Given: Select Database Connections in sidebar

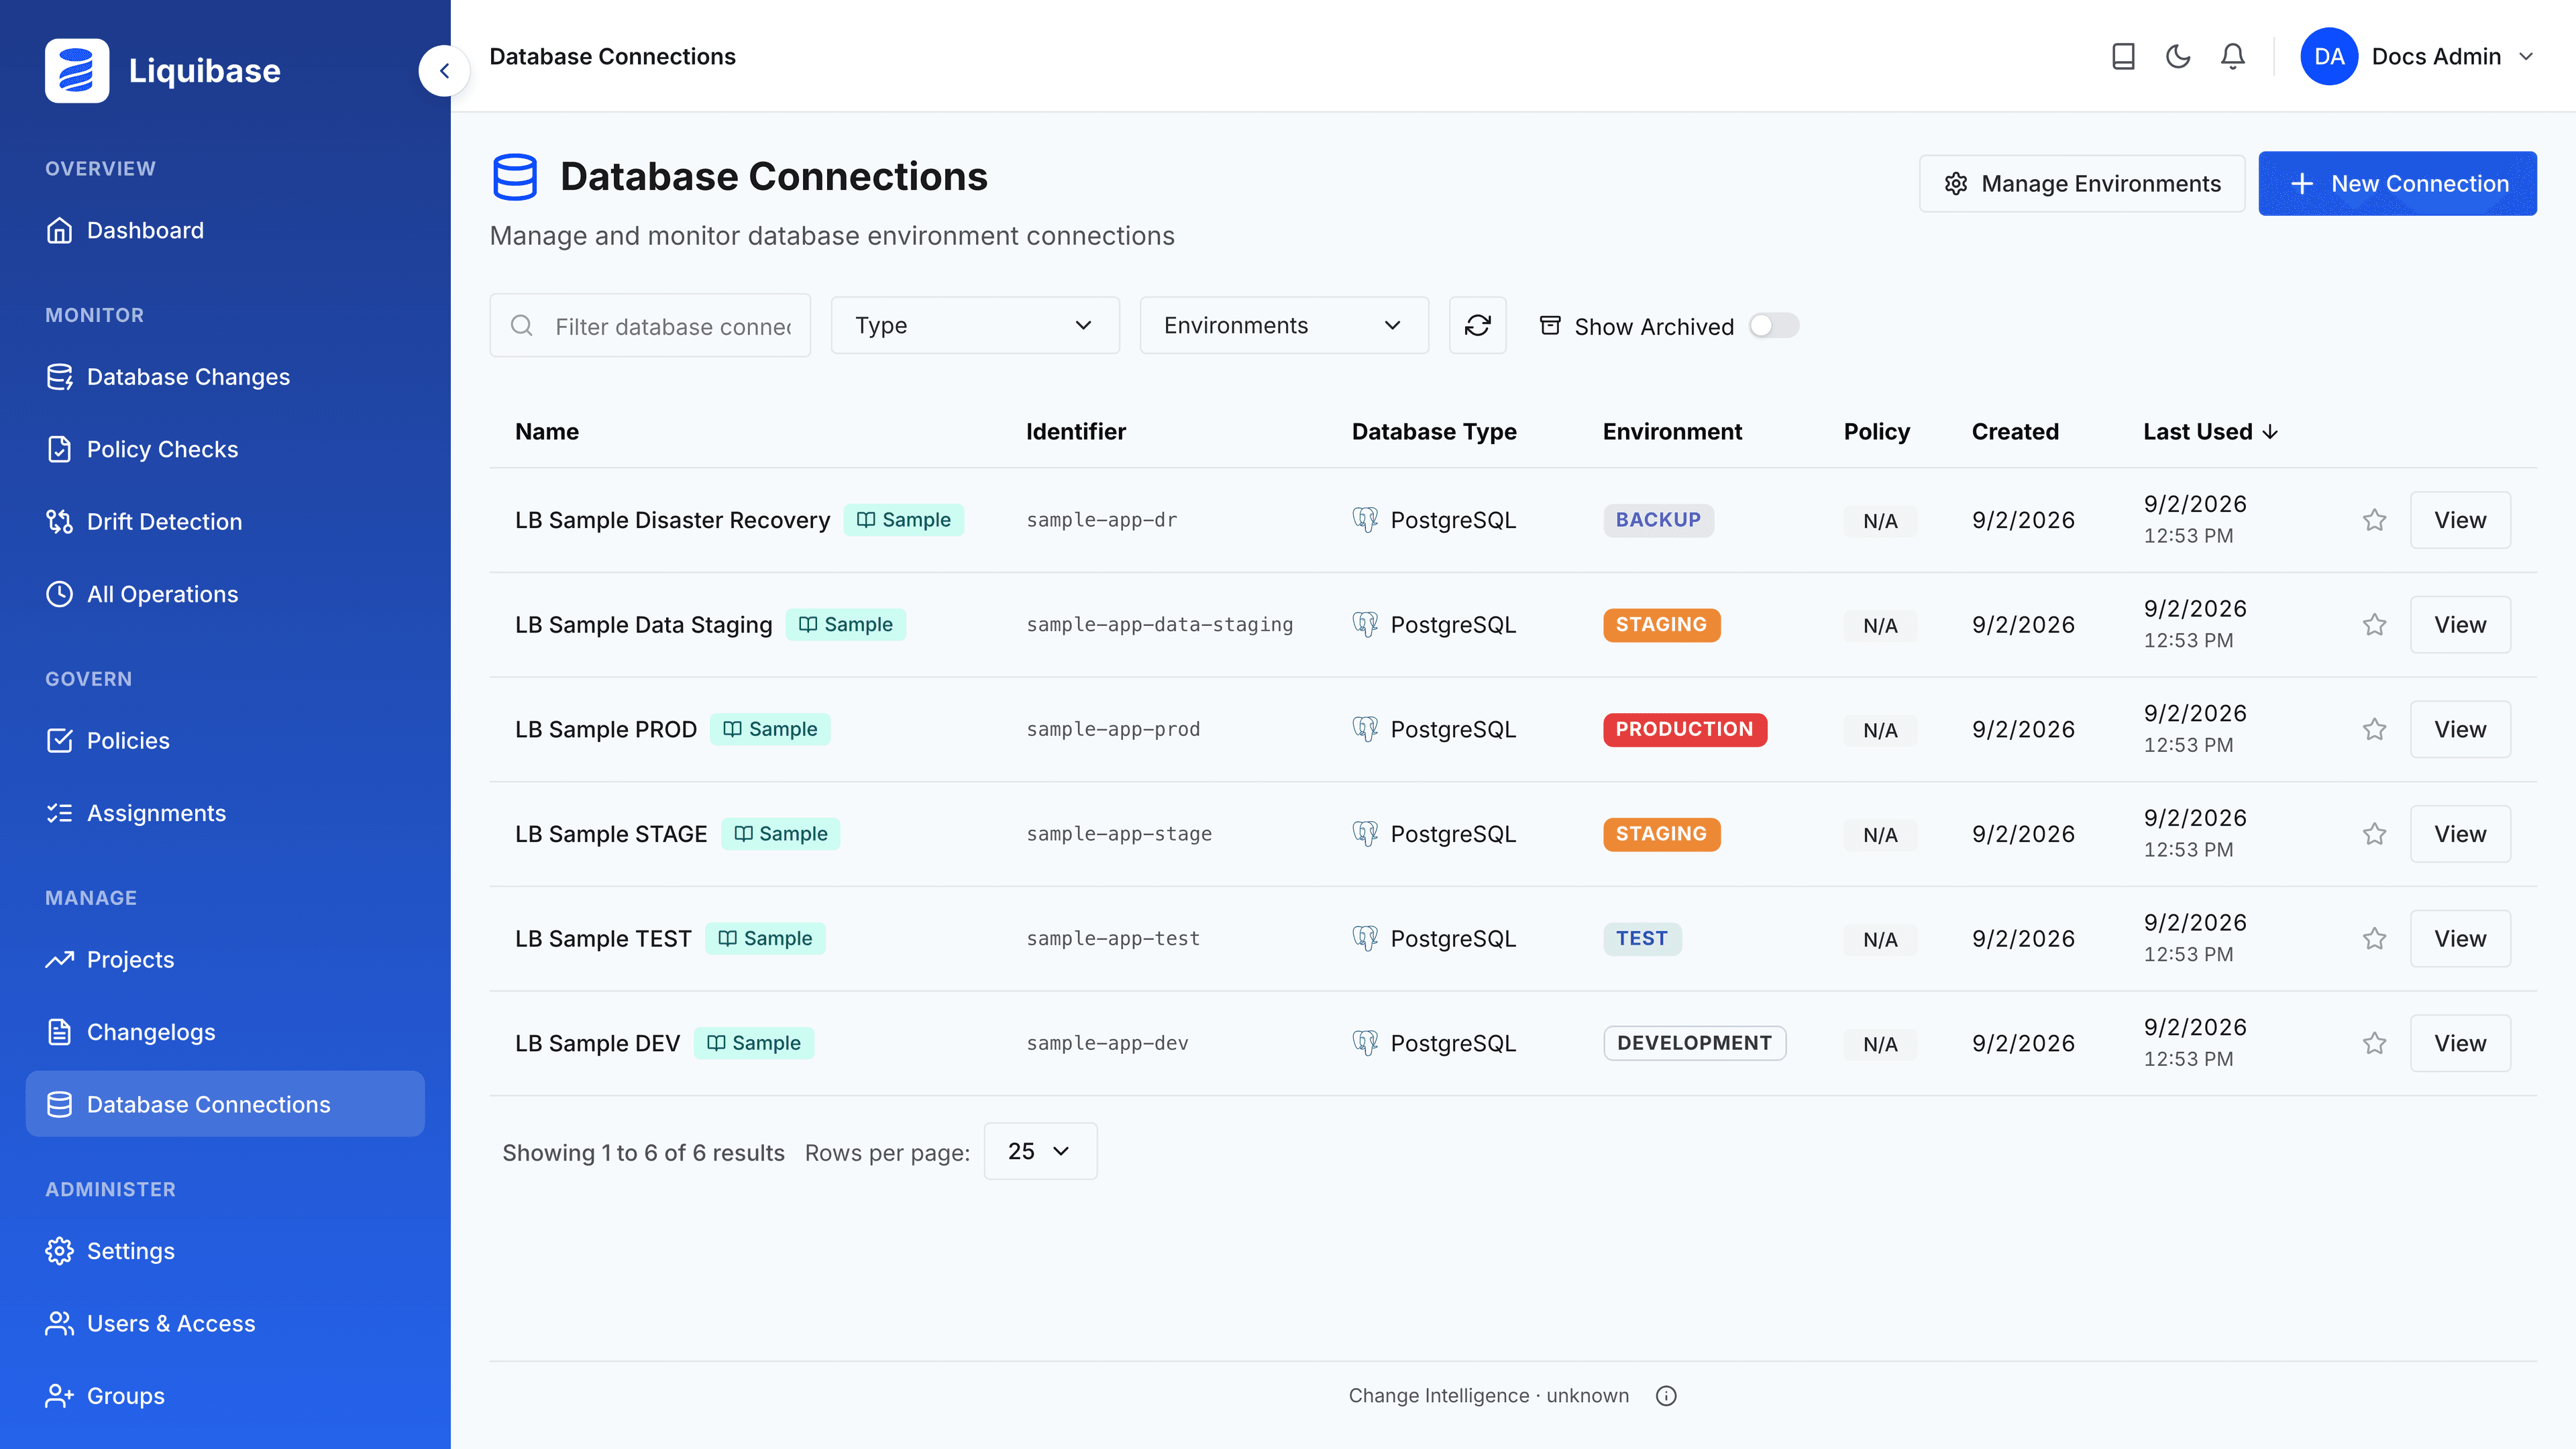Looking at the screenshot, I should click(x=225, y=1105).
